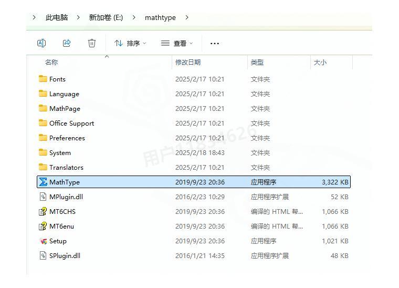Click the date '2016/2/23 10:29'
Screen dimensions: 399x288
point(199,197)
